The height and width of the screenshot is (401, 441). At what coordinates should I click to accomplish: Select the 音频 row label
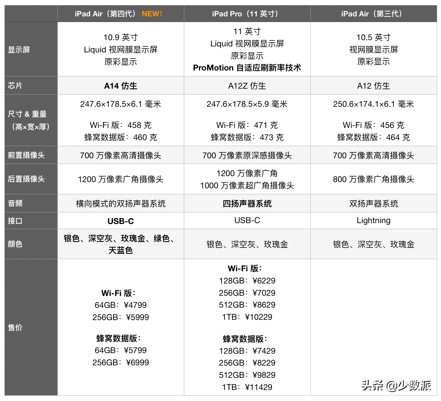coord(15,203)
